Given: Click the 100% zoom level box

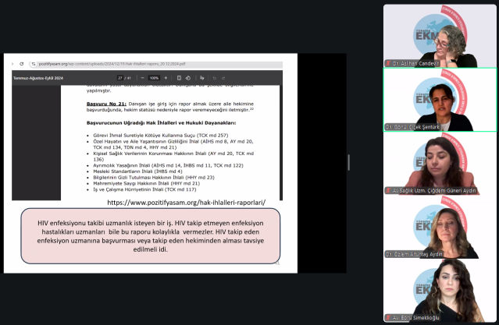Looking at the screenshot, I should tap(154, 78).
